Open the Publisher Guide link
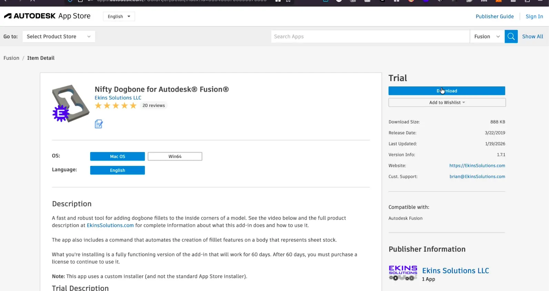Viewport: 549px width, 291px height. (x=495, y=17)
